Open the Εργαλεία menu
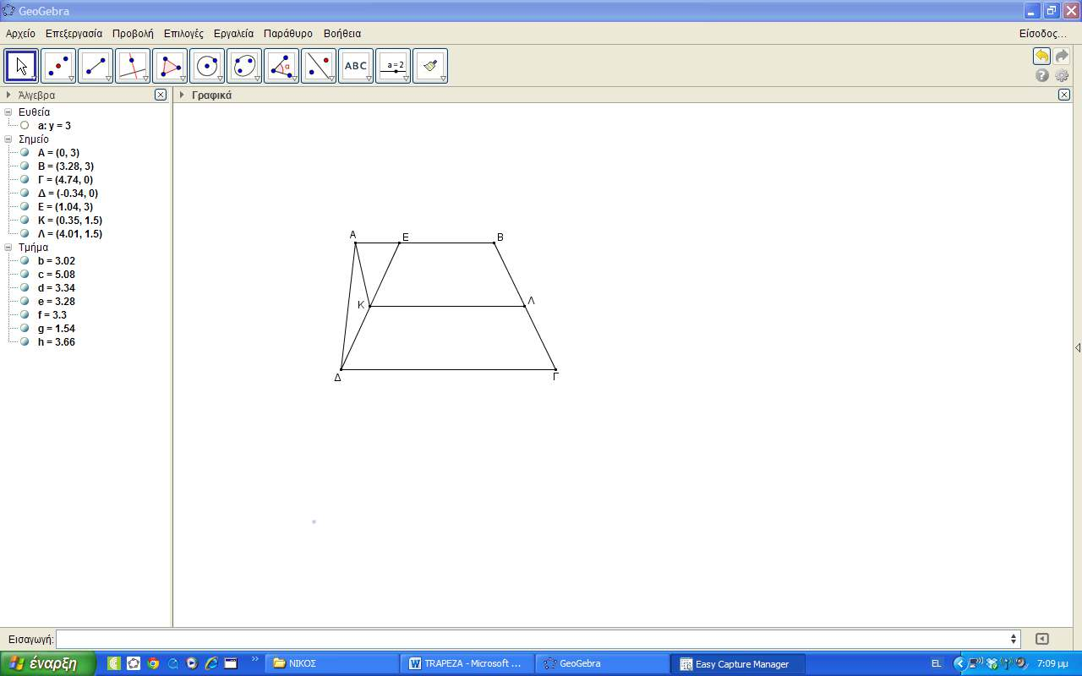The width and height of the screenshot is (1082, 676). click(233, 34)
